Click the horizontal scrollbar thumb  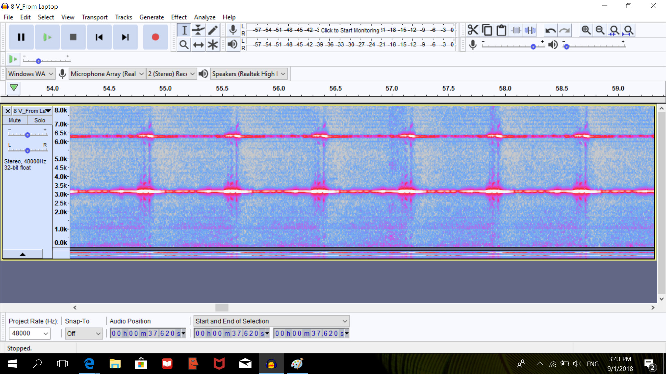tap(222, 308)
